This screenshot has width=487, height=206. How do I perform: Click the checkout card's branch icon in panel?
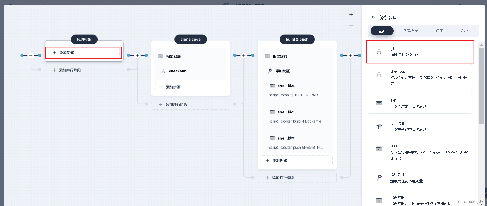click(379, 74)
